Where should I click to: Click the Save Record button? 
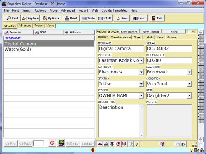(x=129, y=32)
